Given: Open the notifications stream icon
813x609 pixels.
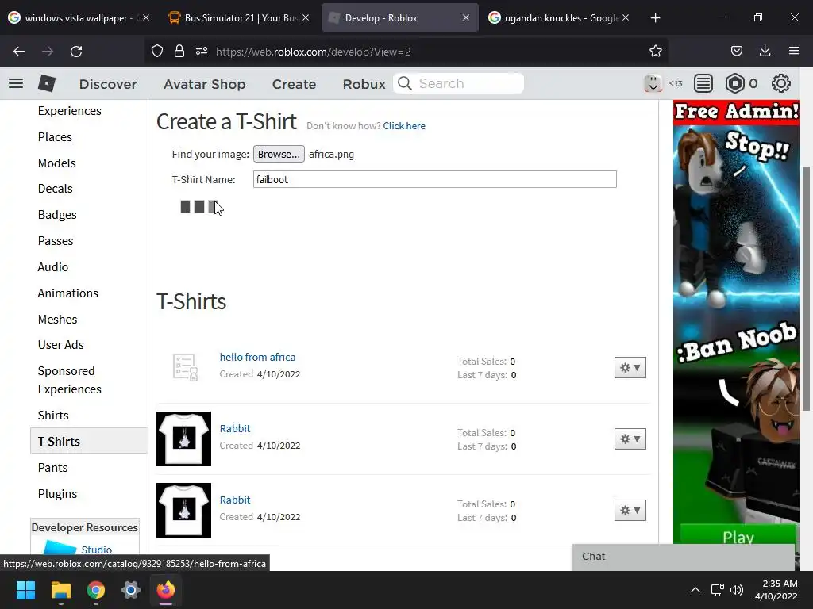Looking at the screenshot, I should pyautogui.click(x=703, y=83).
